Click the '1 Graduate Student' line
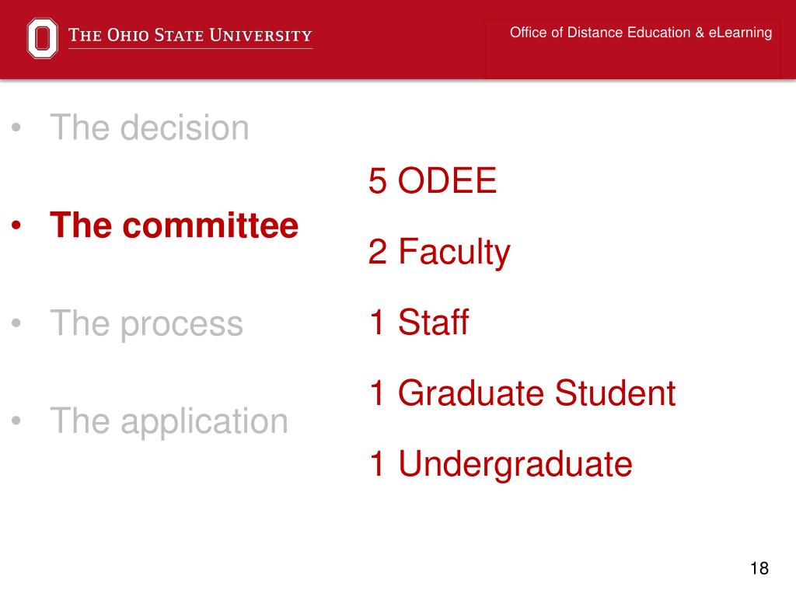The image size is (796, 597). pyautogui.click(x=522, y=393)
